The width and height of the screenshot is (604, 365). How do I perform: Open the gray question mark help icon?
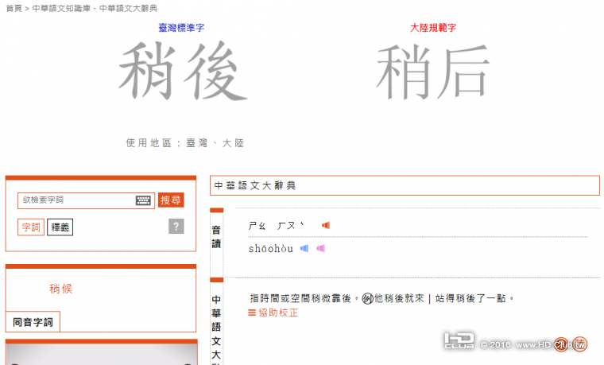(176, 227)
